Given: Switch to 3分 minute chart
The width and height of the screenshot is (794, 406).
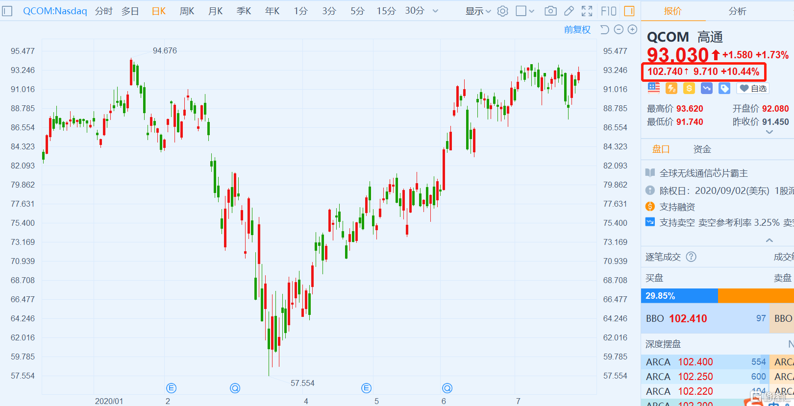Looking at the screenshot, I should click(329, 11).
